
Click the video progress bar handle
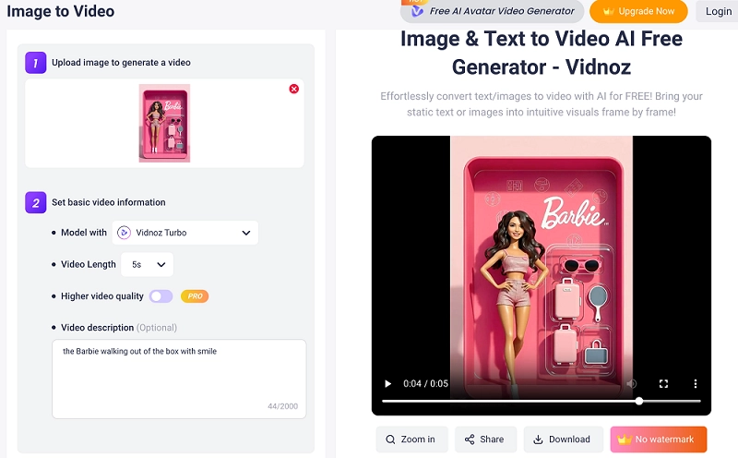click(x=638, y=401)
